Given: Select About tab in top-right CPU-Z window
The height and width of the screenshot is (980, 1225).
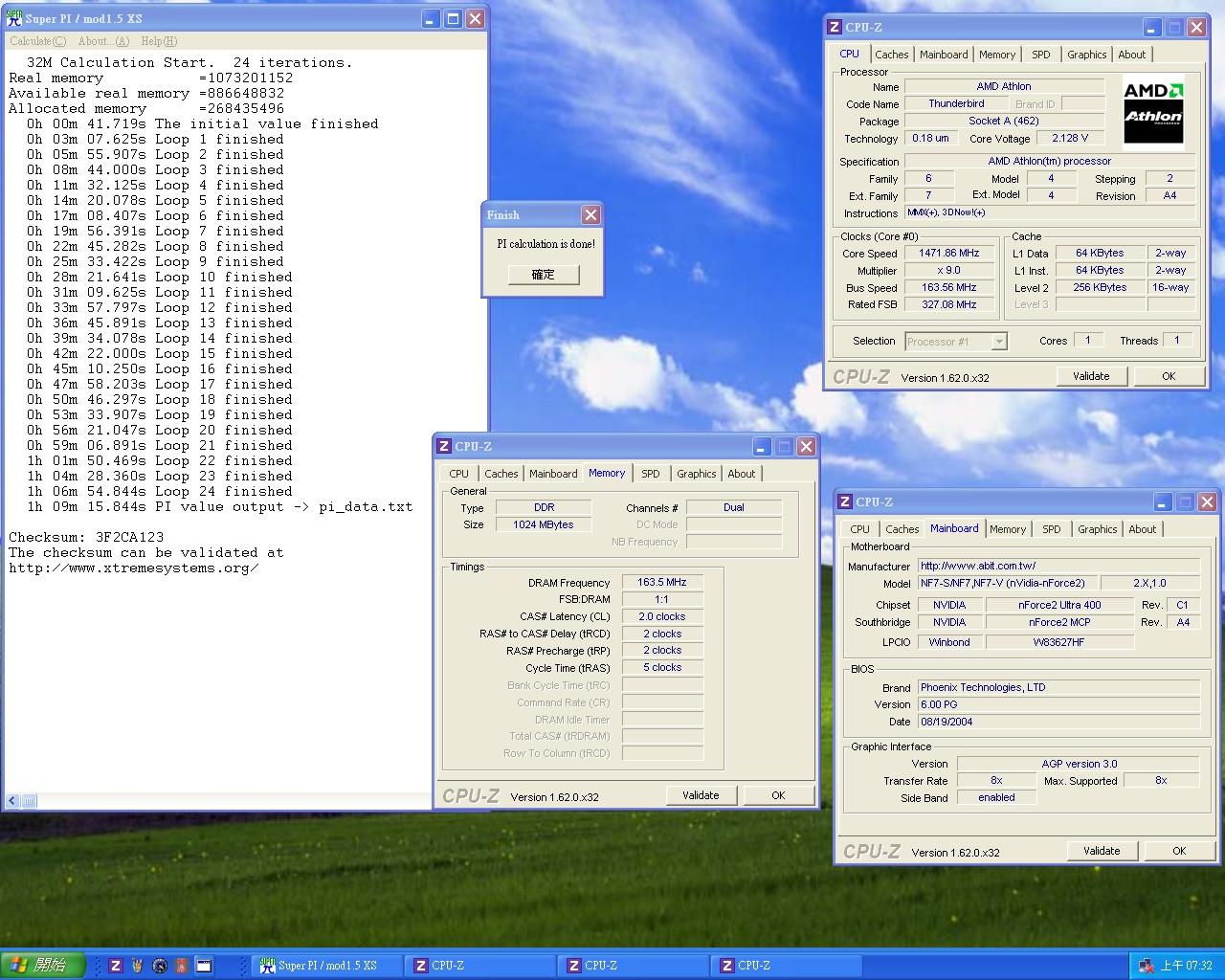Looking at the screenshot, I should [x=1131, y=55].
